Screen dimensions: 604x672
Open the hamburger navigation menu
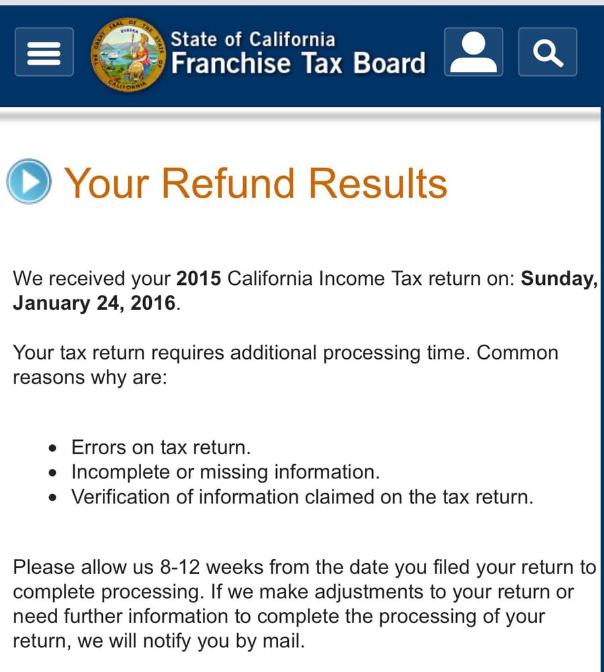pyautogui.click(x=44, y=52)
